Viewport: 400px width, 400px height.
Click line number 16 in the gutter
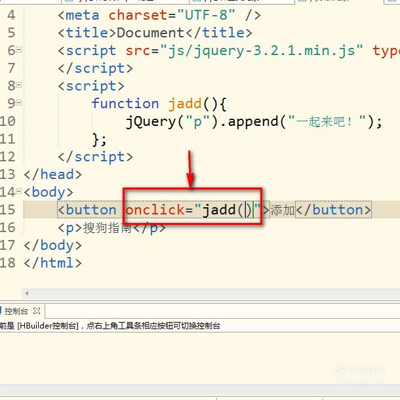coord(8,228)
